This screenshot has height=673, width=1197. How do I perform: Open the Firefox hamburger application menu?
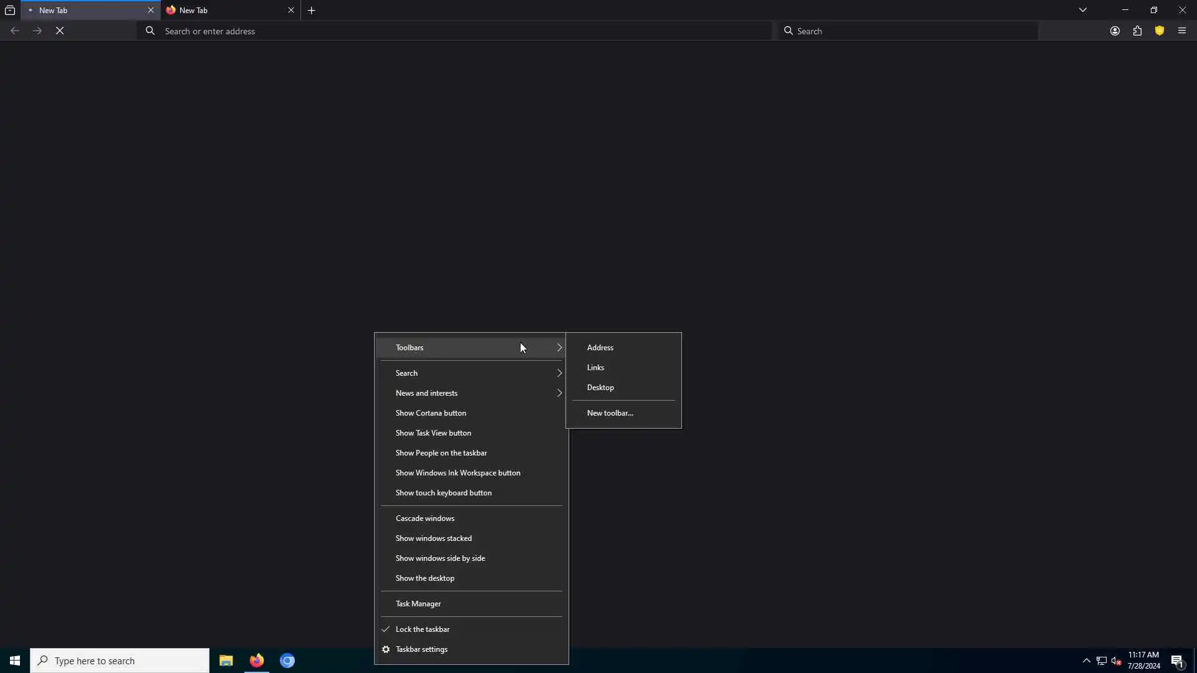click(1182, 31)
